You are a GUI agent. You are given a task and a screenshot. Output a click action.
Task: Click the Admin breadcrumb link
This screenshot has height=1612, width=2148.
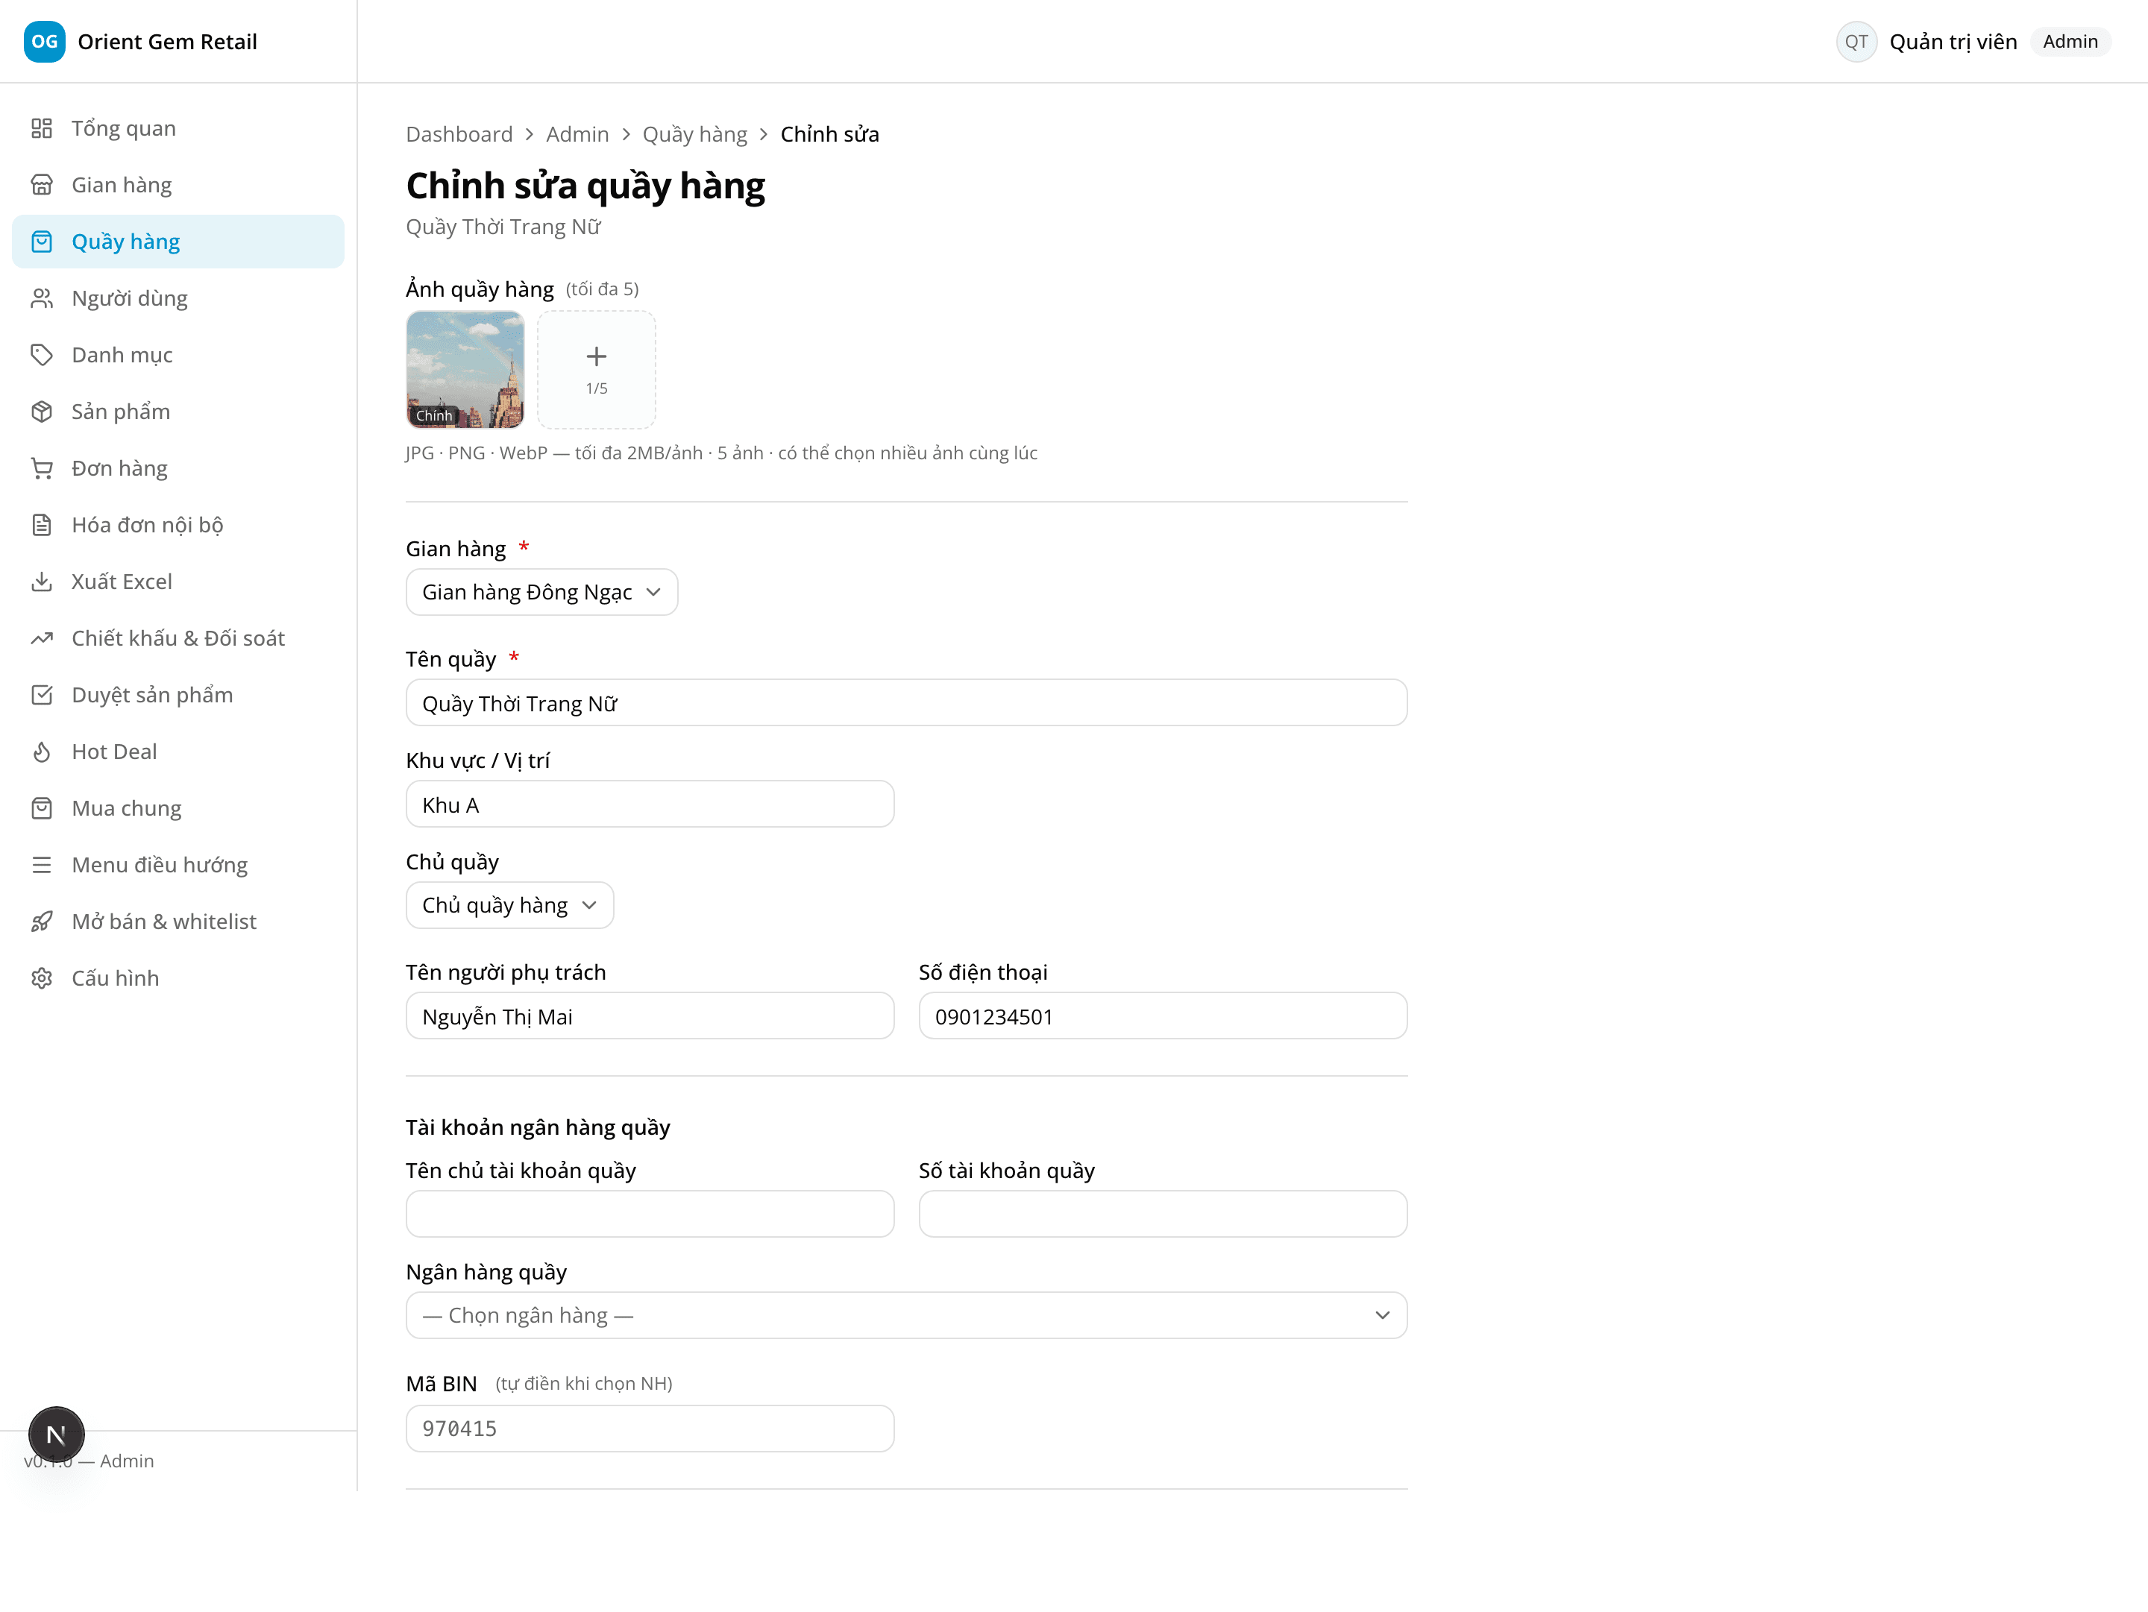coord(577,134)
